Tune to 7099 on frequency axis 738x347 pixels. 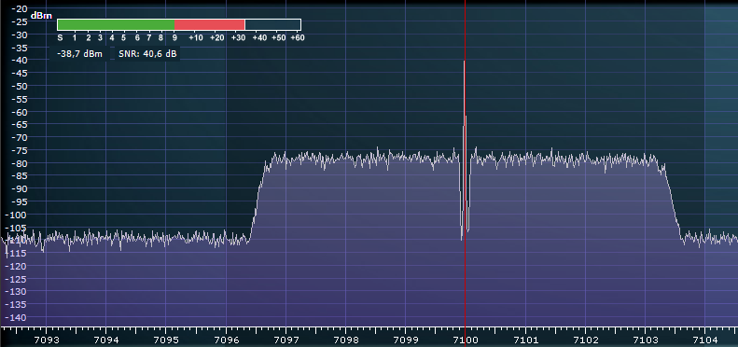405,340
